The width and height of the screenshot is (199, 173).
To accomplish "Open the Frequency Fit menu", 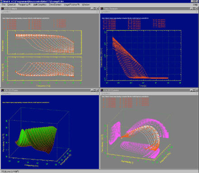I will [x=25, y=5].
